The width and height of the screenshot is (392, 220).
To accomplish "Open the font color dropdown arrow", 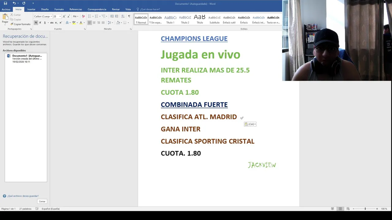I will pyautogui.click(x=84, y=23).
